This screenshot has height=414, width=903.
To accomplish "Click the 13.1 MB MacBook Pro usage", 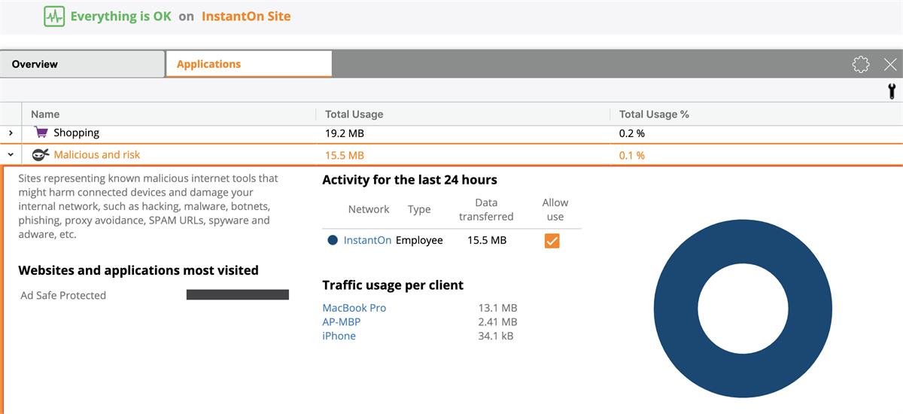I will (x=497, y=308).
